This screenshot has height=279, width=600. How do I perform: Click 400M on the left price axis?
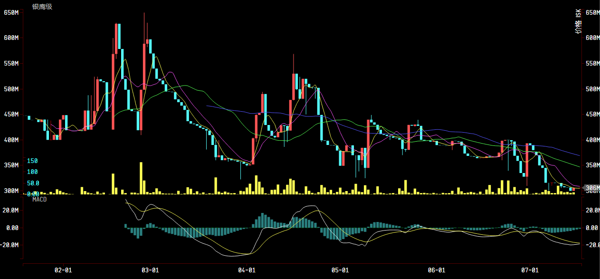pyautogui.click(x=11, y=140)
